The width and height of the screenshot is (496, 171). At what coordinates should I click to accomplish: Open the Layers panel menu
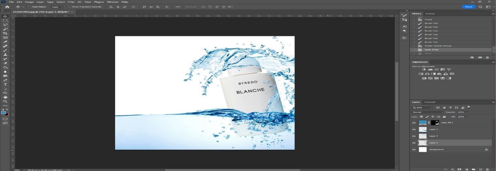(493, 102)
